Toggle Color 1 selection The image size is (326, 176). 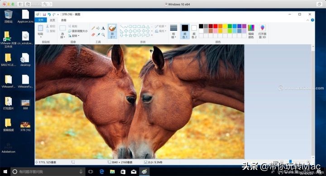tap(185, 32)
